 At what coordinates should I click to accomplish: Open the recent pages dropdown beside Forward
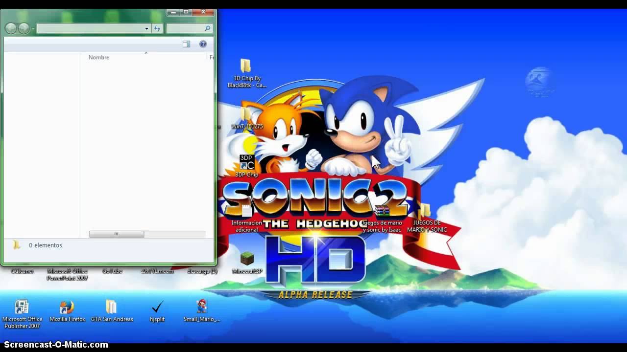[33, 28]
